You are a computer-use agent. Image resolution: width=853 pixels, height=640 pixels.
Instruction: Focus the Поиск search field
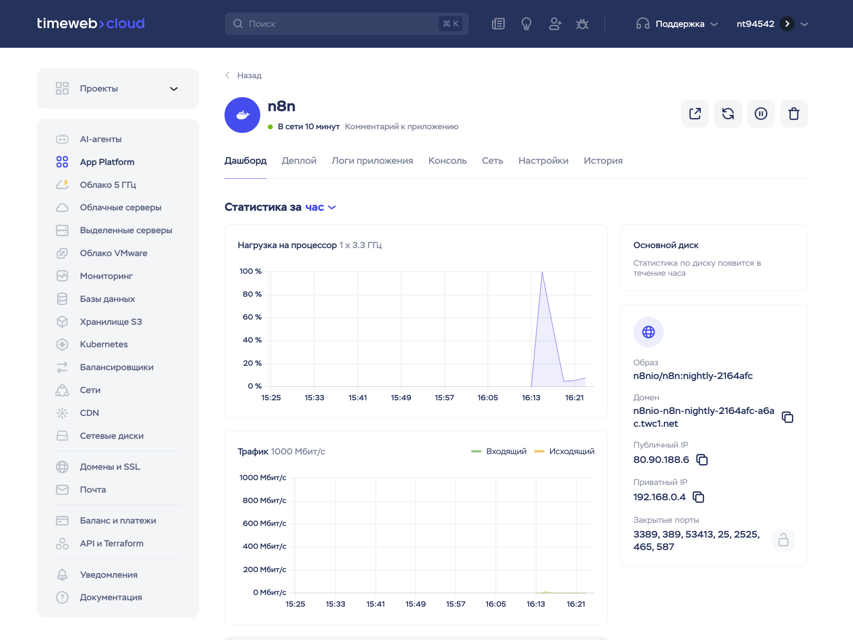[x=347, y=24]
